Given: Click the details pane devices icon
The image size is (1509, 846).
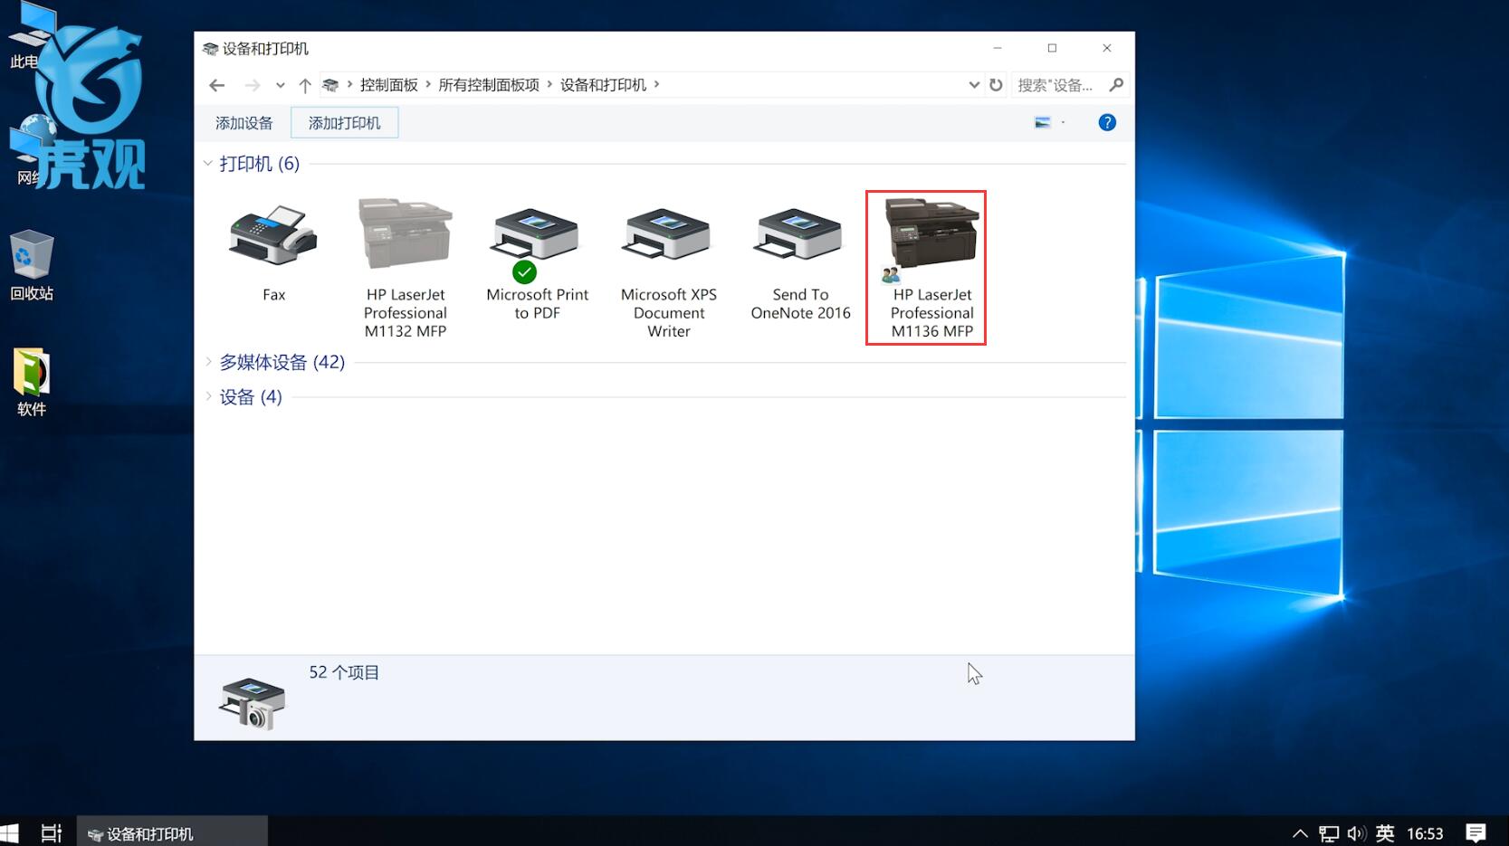Looking at the screenshot, I should [252, 703].
